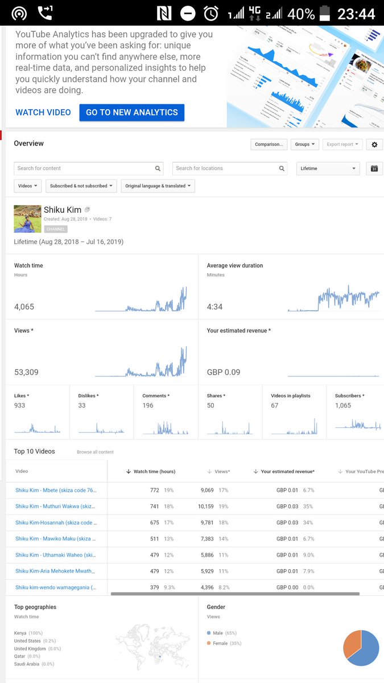Sort by Watch time (hours) column
Image resolution: width=384 pixels, height=683 pixels.
(150, 471)
